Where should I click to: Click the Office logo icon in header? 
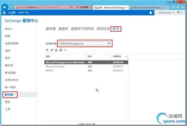tap(4, 13)
